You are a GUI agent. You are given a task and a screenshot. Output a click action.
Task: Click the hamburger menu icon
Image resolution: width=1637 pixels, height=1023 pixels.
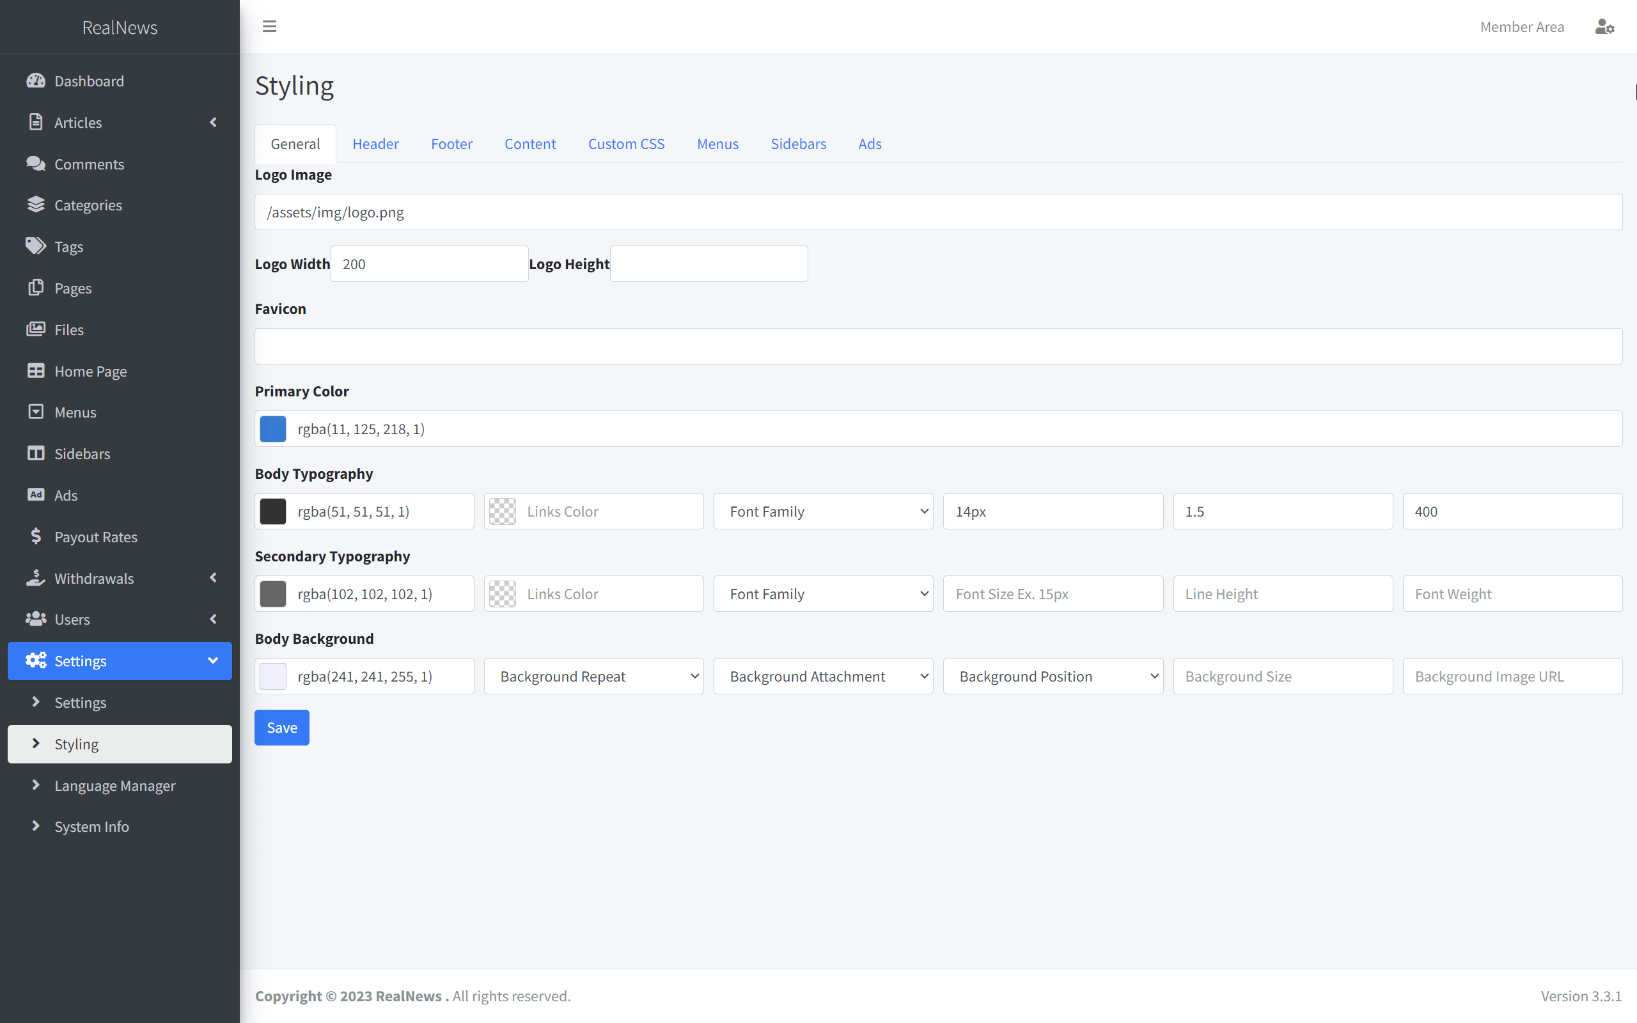click(x=269, y=26)
